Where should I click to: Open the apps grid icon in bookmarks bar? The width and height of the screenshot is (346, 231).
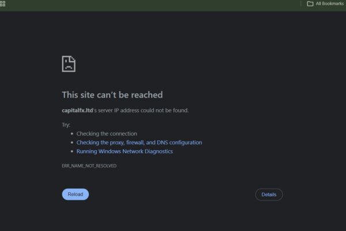point(2,3)
